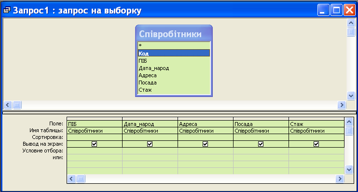This screenshot has width=358, height=192.
Task: Click the Сортировка cell under Посада
Action: coord(261,137)
